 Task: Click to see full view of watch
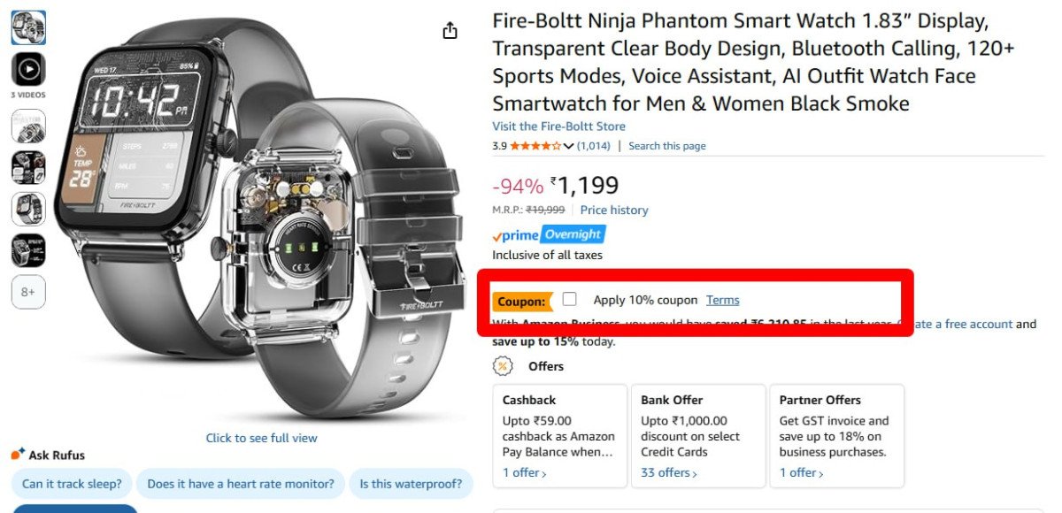(261, 438)
